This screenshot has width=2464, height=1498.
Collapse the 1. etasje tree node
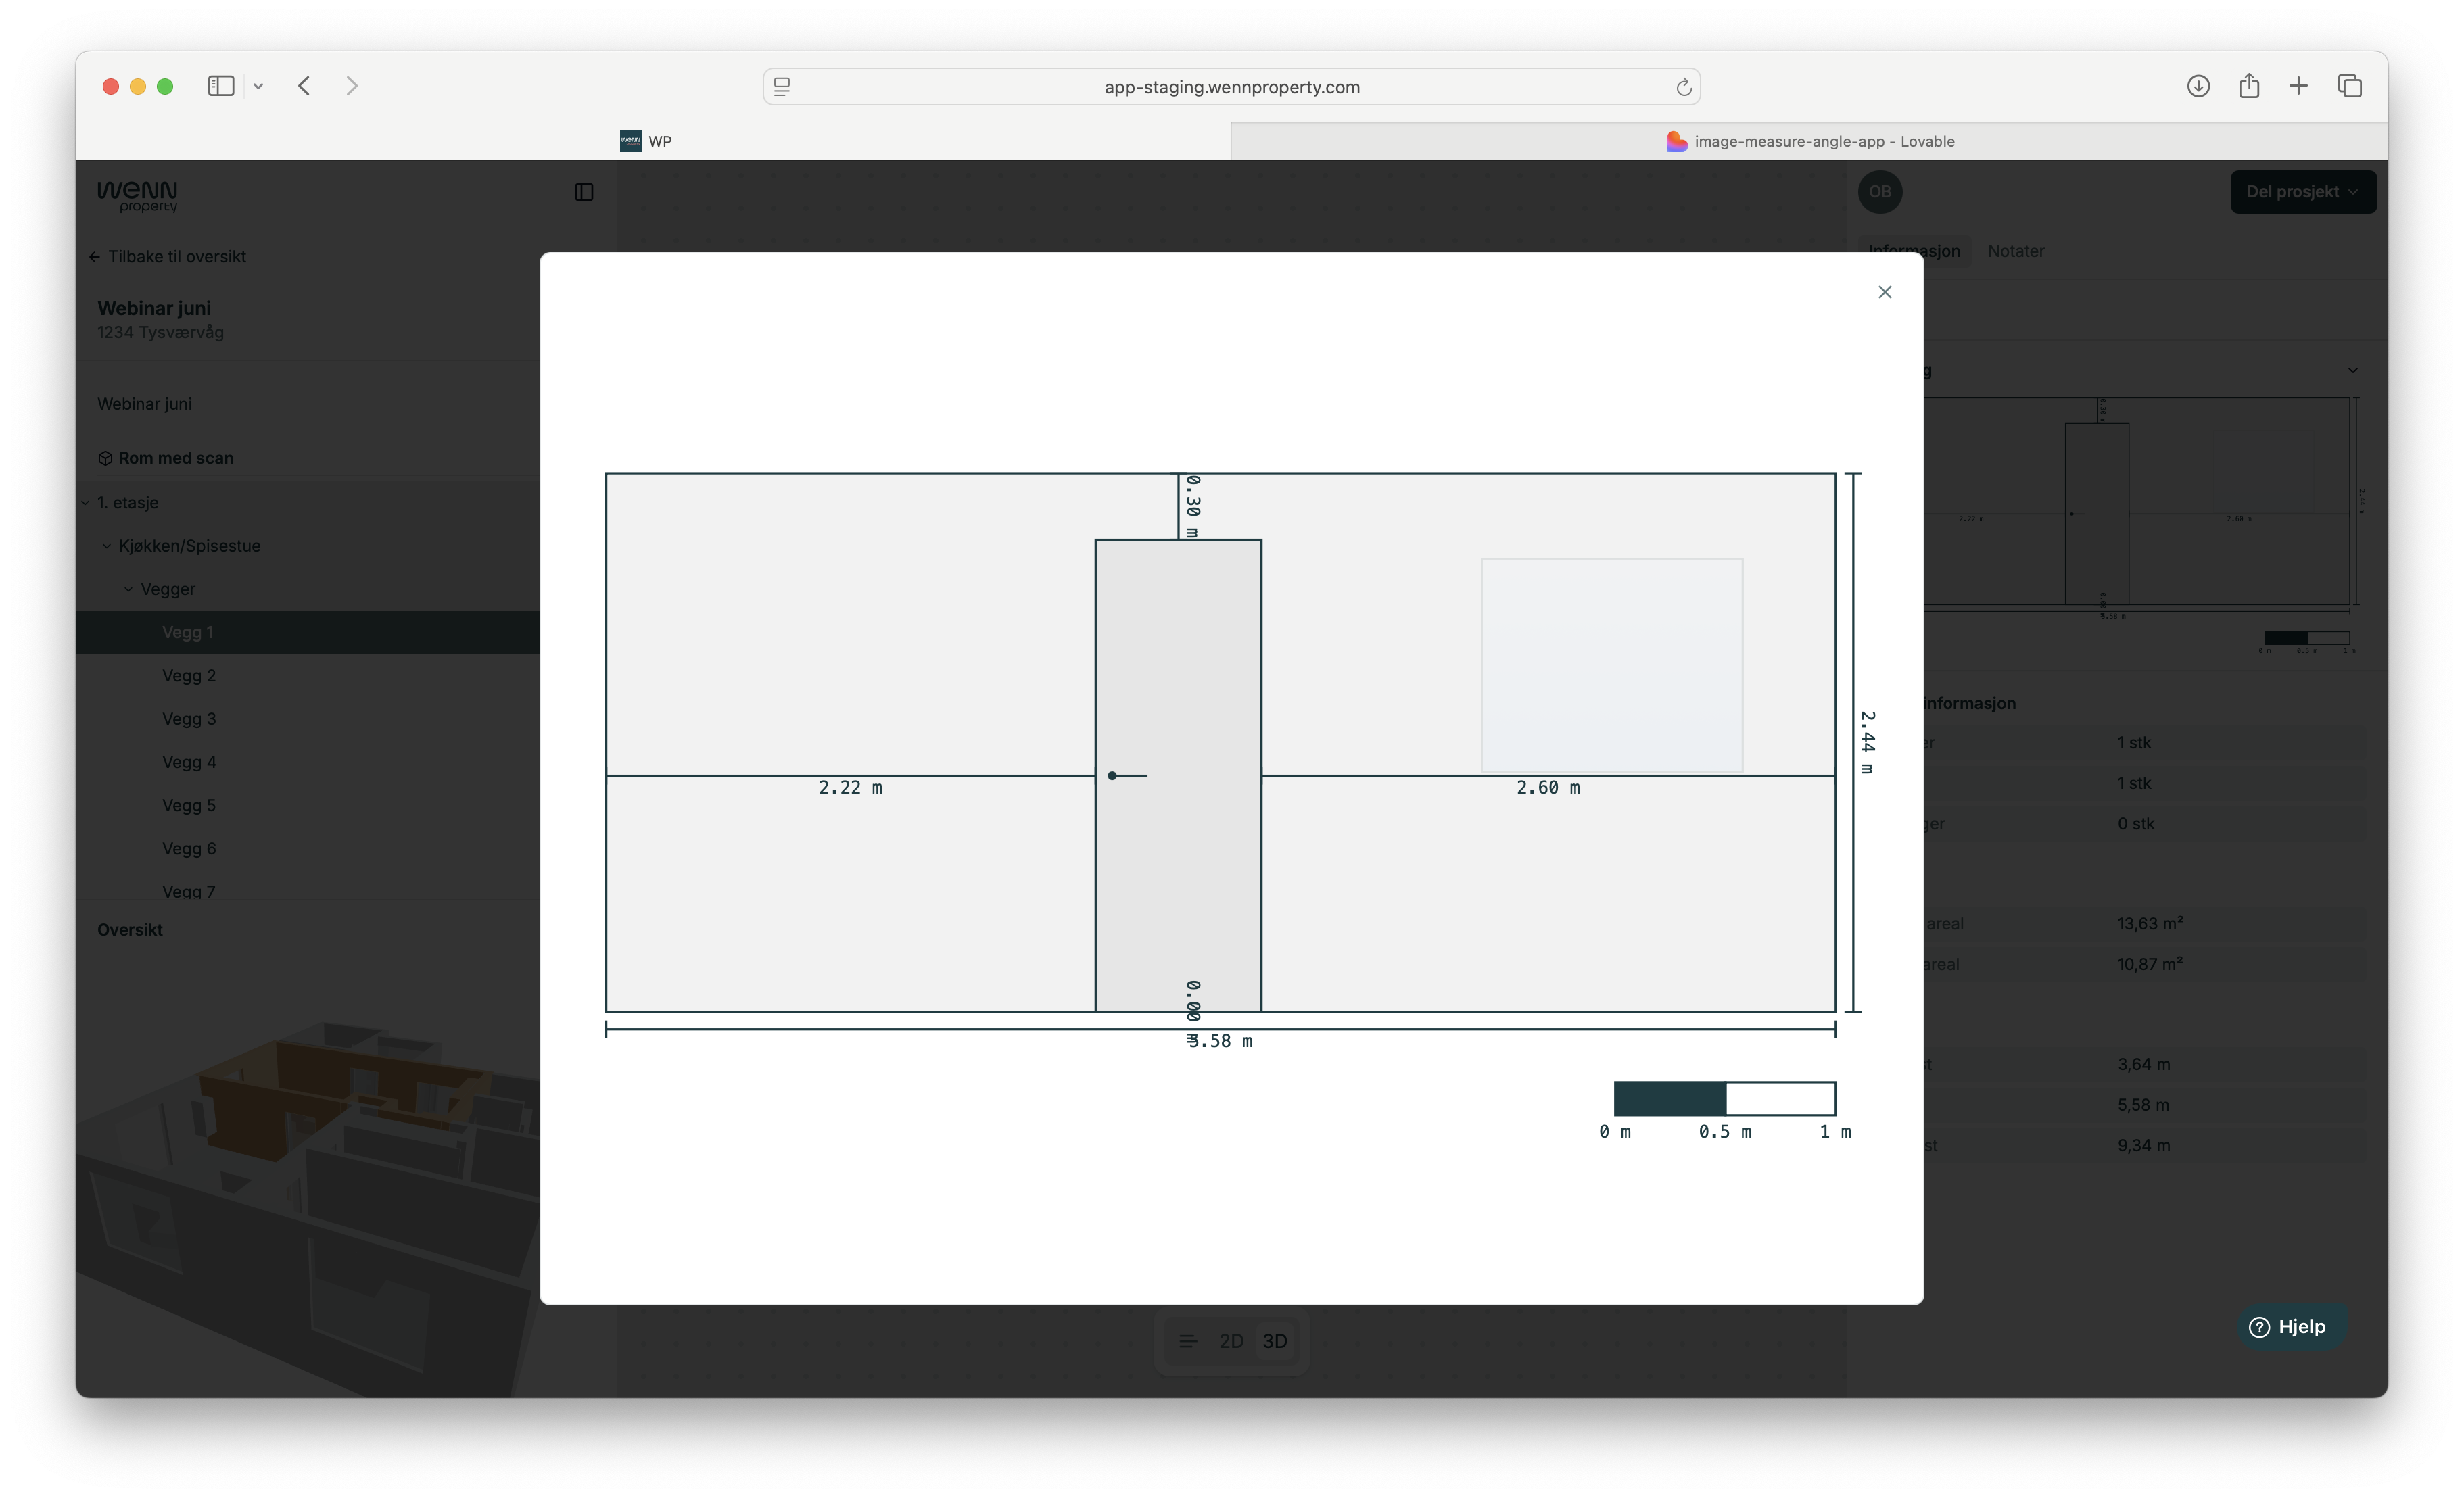(86, 502)
